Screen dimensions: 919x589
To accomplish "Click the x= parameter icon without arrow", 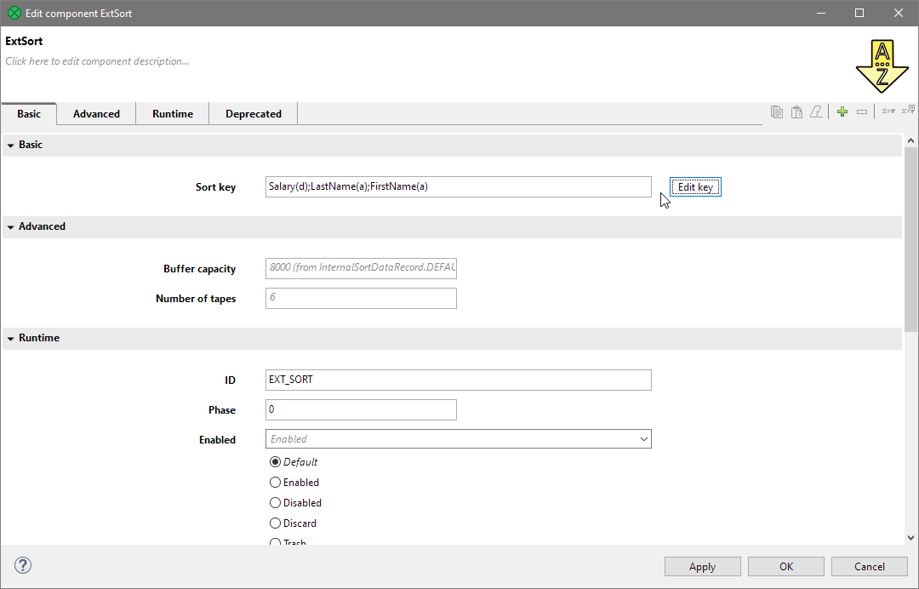I will click(x=888, y=112).
